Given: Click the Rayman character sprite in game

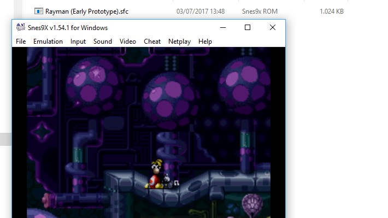Looking at the screenshot, I should point(155,174).
